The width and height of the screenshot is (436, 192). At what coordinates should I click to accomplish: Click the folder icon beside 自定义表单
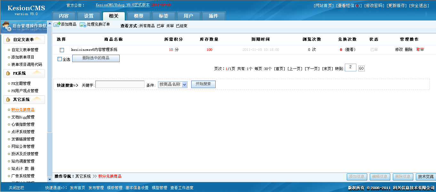7,39
